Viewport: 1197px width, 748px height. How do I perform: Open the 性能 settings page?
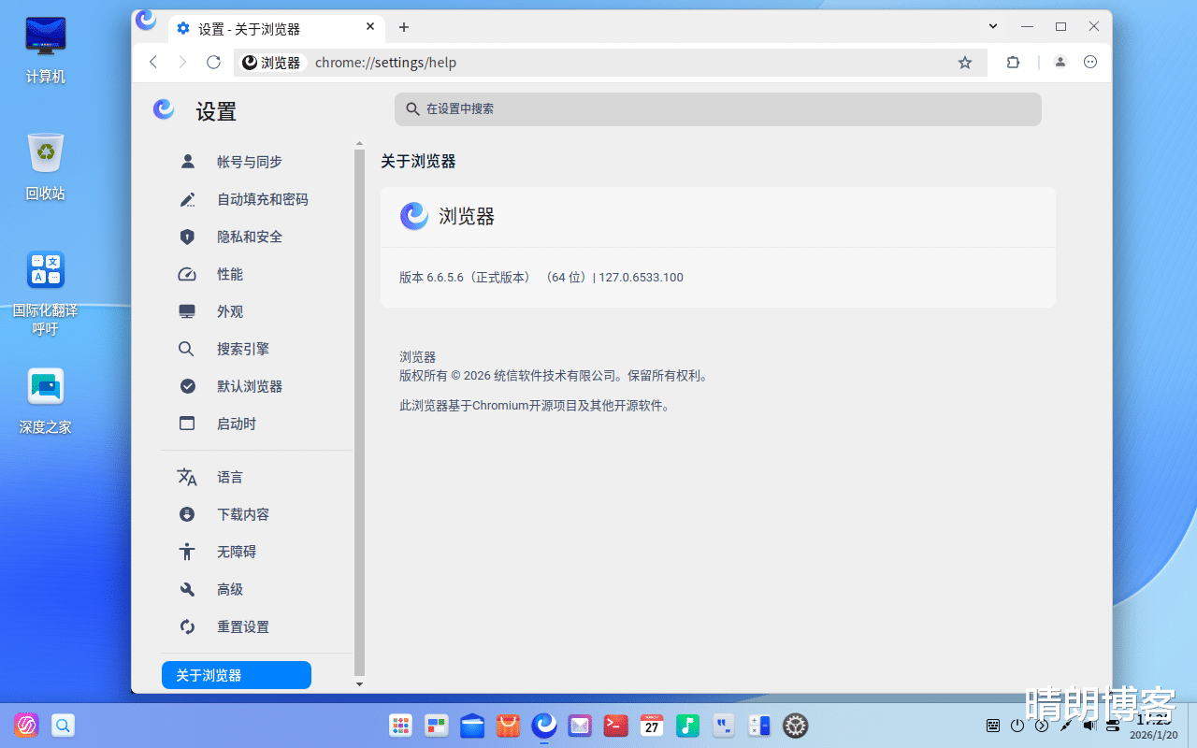[x=230, y=274]
